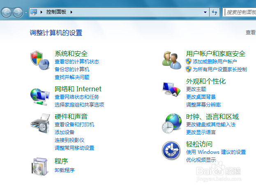
Task: Open Hardware and Sound printer icon
Action: point(40,123)
